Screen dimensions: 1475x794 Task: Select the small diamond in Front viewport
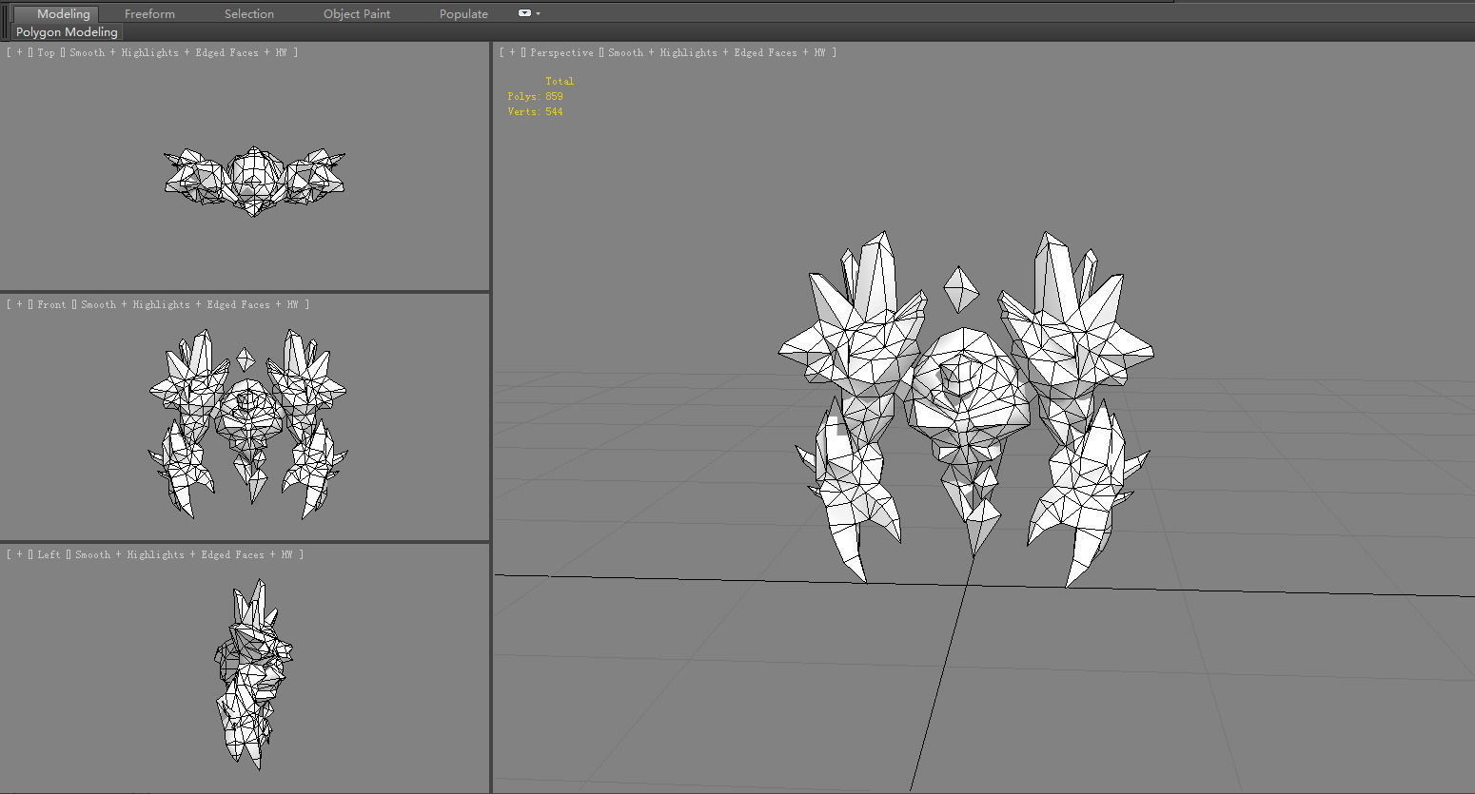click(x=246, y=359)
